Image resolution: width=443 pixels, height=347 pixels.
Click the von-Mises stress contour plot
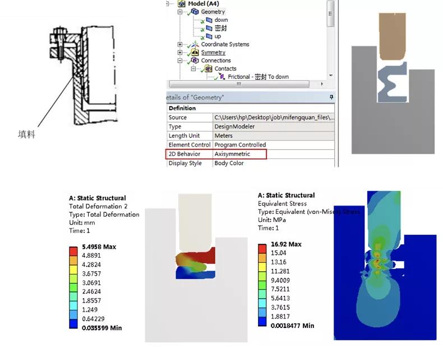(385, 265)
